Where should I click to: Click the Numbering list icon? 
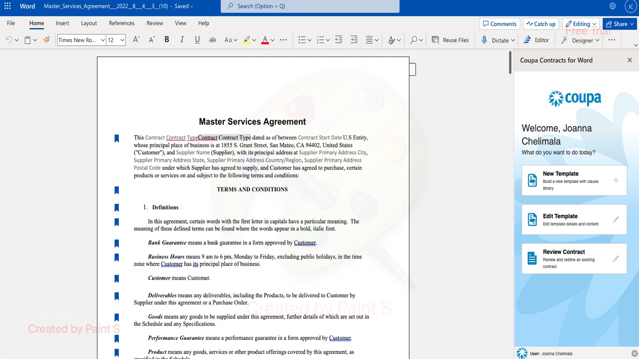[320, 40]
